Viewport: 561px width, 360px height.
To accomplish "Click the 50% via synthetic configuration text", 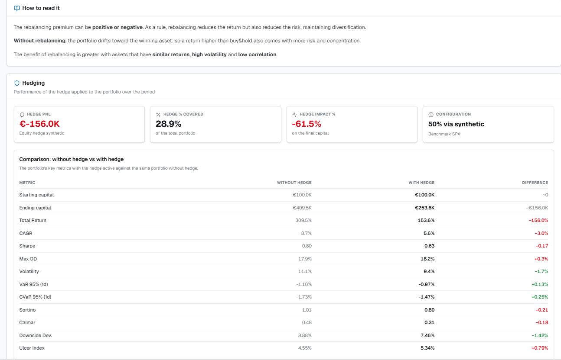I will pos(456,124).
